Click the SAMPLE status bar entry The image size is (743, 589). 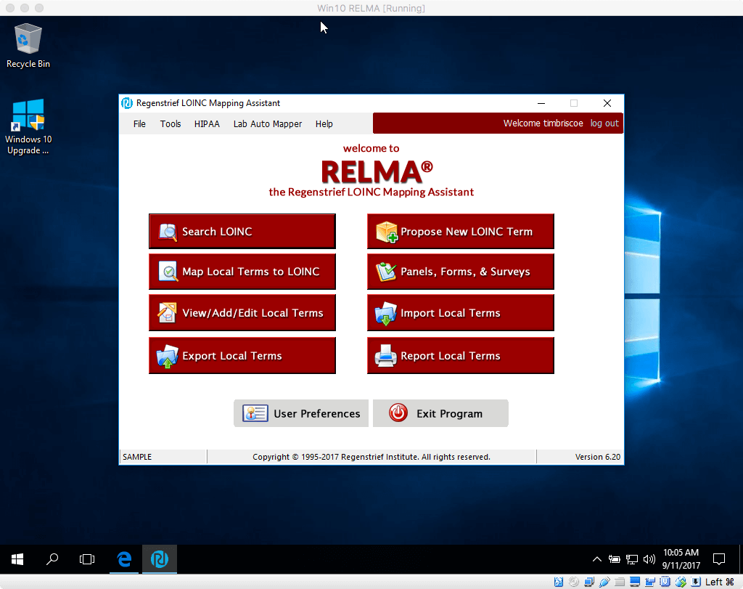pos(137,457)
